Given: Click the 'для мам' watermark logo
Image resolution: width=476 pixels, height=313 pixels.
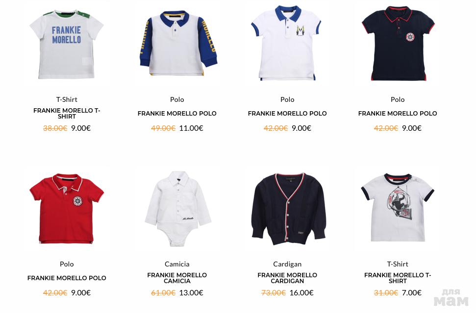Looking at the screenshot, I should pyautogui.click(x=451, y=298).
